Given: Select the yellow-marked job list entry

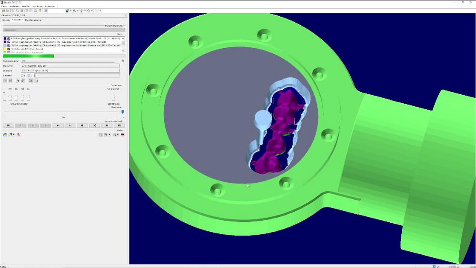Looking at the screenshot, I should coord(29,49).
